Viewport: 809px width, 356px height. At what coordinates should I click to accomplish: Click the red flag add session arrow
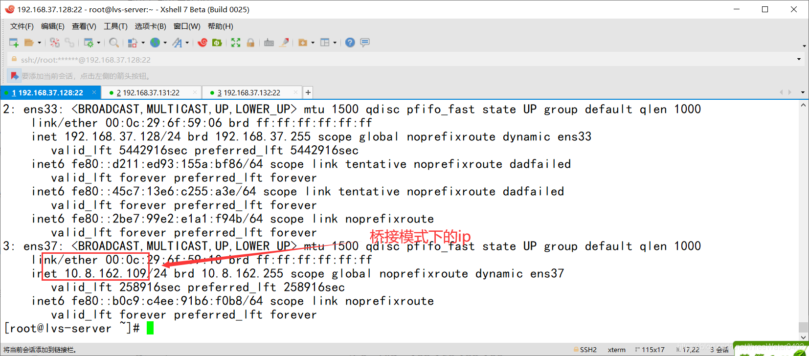click(x=14, y=76)
